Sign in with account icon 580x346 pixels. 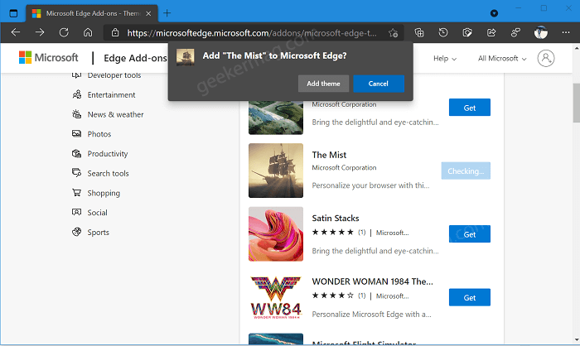[545, 58]
